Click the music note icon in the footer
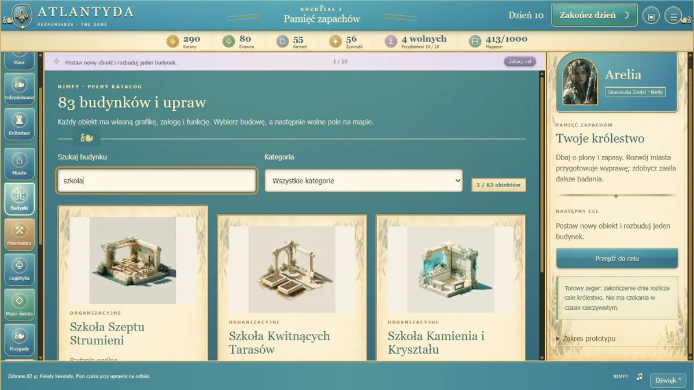The image size is (694, 390). pyautogui.click(x=639, y=377)
